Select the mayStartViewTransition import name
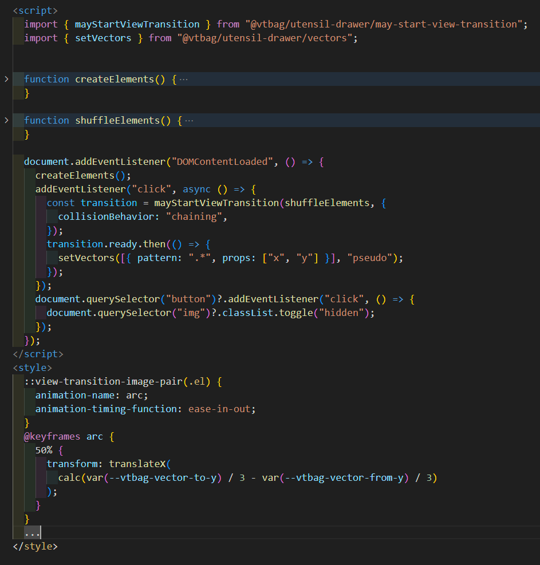The width and height of the screenshot is (540, 565). (137, 24)
